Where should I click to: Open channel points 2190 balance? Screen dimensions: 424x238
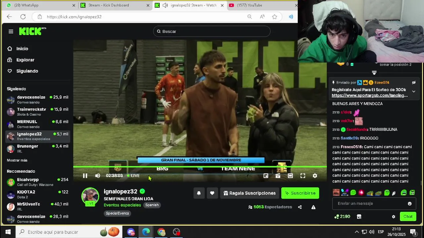[x=342, y=217]
